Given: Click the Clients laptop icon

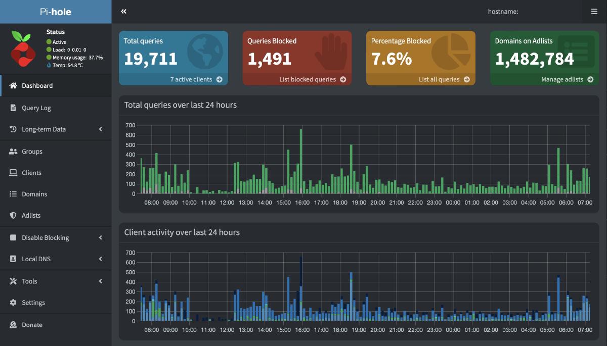Looking at the screenshot, I should (x=13, y=173).
